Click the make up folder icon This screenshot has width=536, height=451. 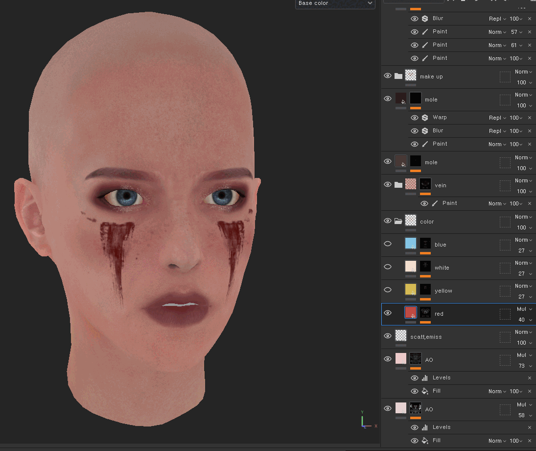pyautogui.click(x=398, y=76)
